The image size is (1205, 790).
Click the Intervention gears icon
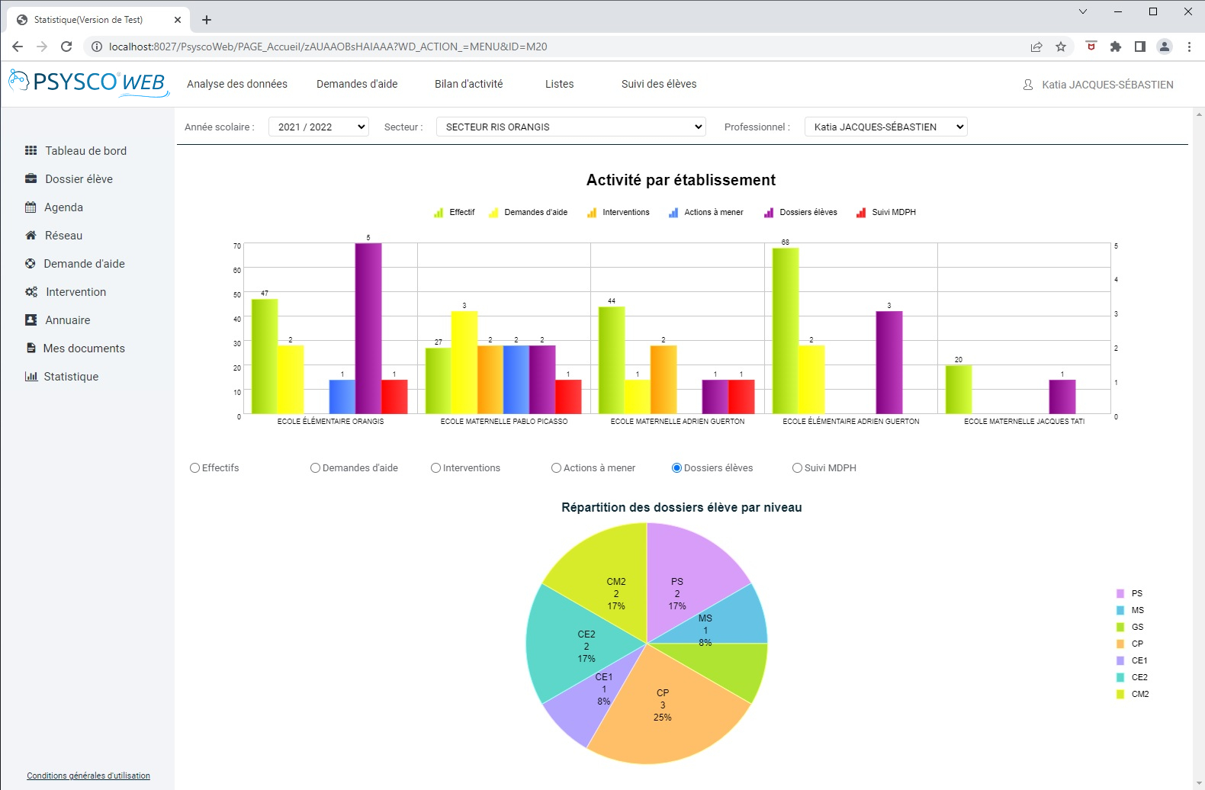coord(31,292)
